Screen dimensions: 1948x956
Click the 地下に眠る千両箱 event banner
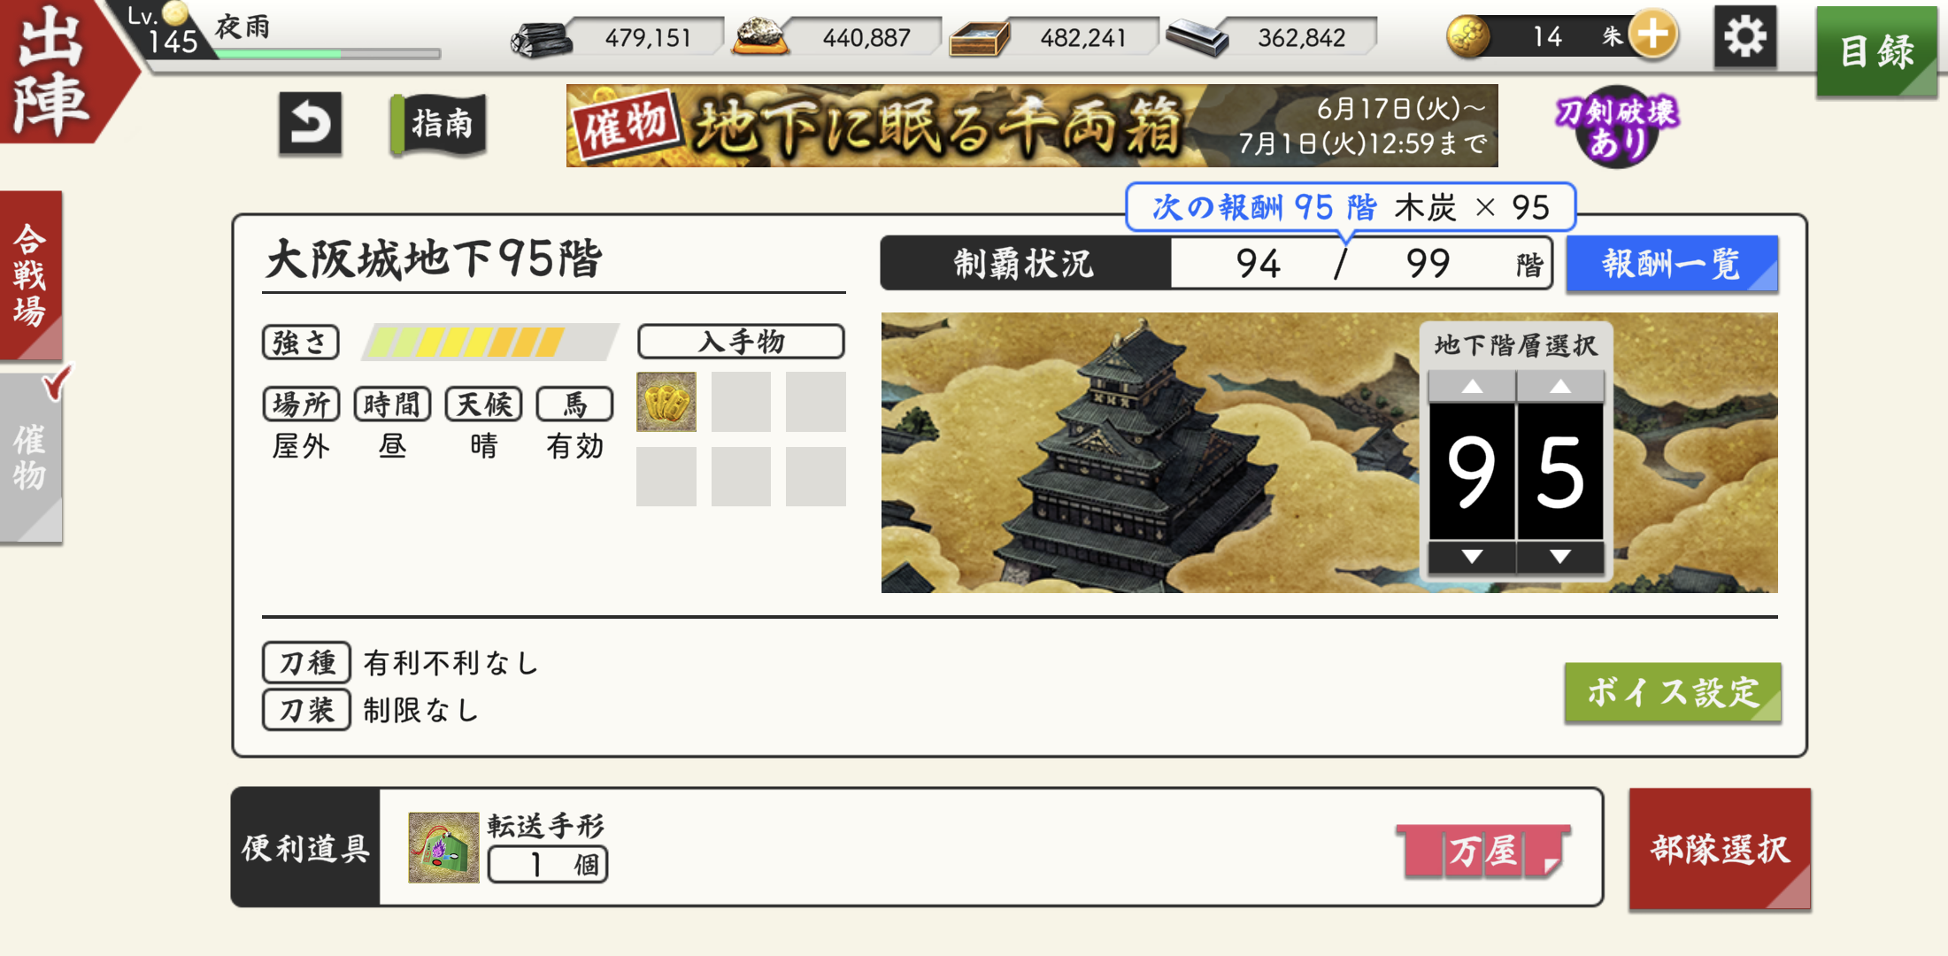(x=1032, y=126)
